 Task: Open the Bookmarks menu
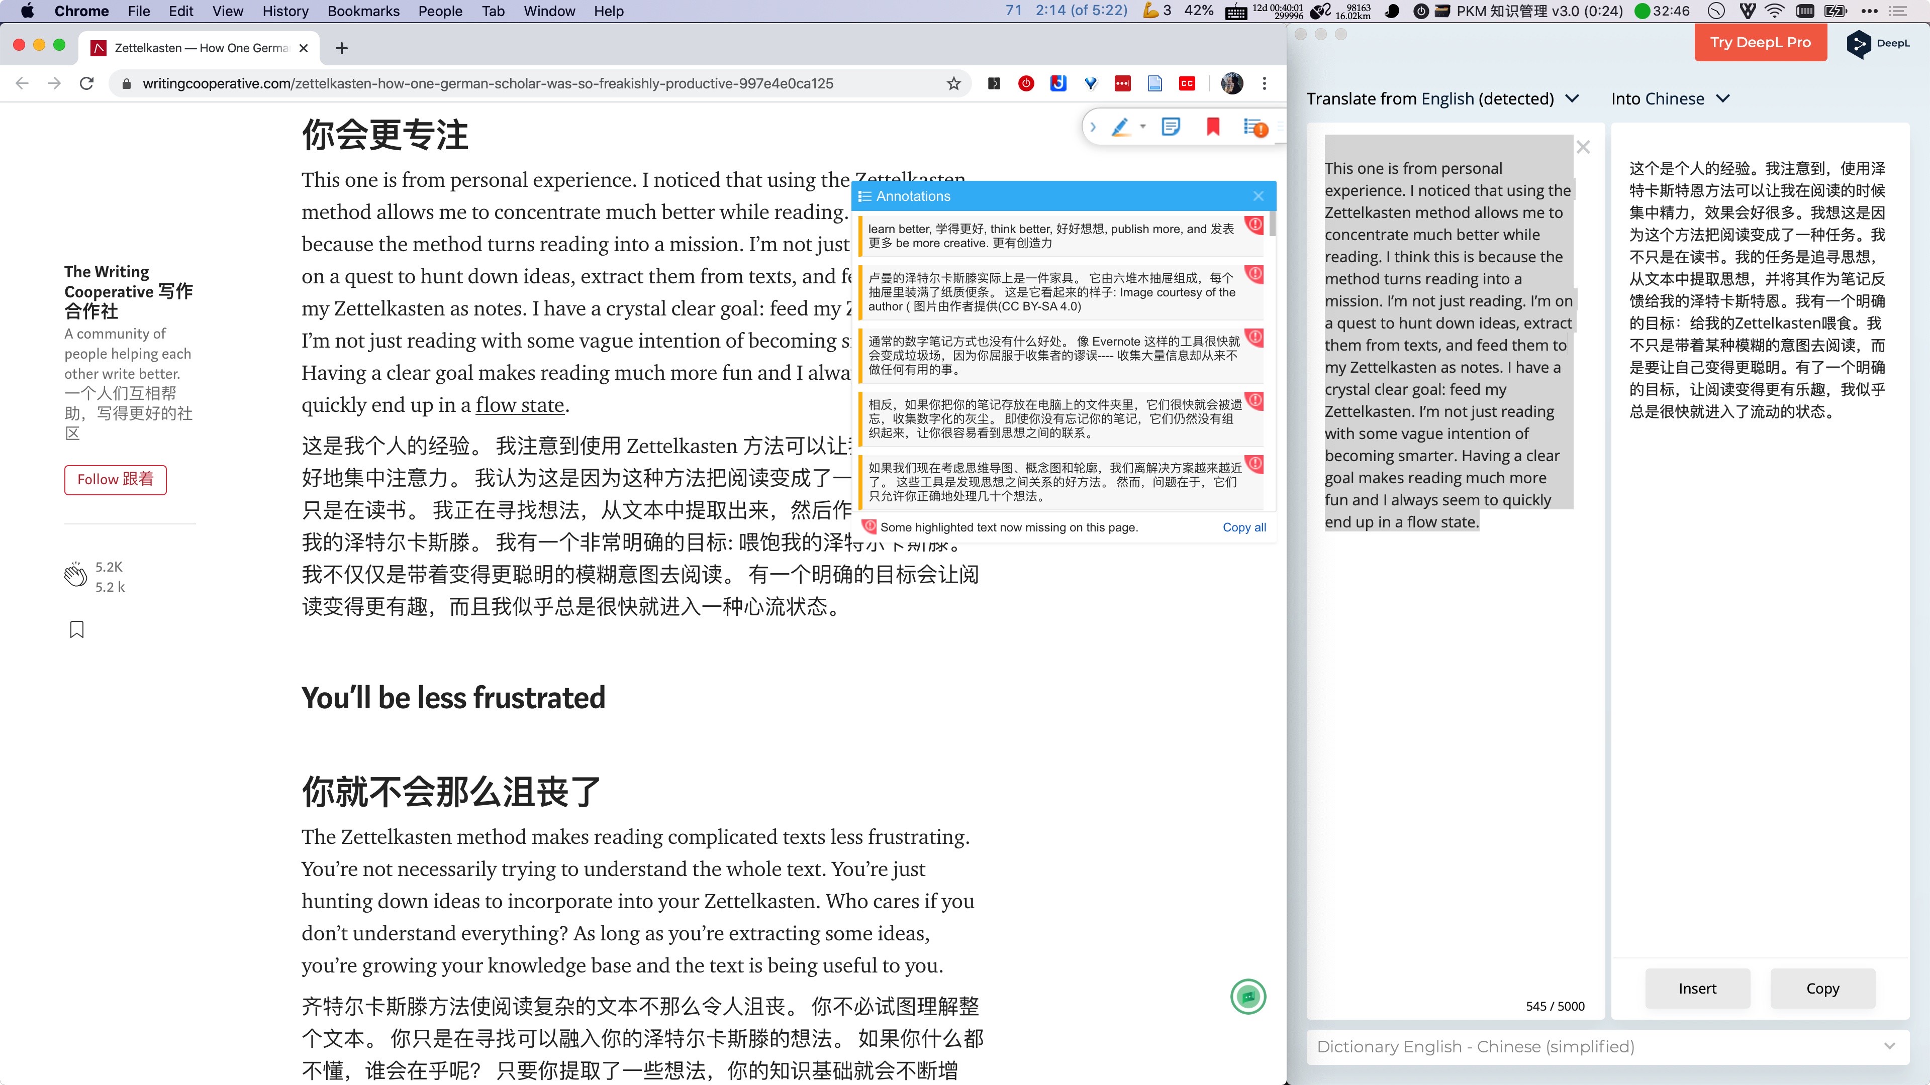[x=363, y=11]
